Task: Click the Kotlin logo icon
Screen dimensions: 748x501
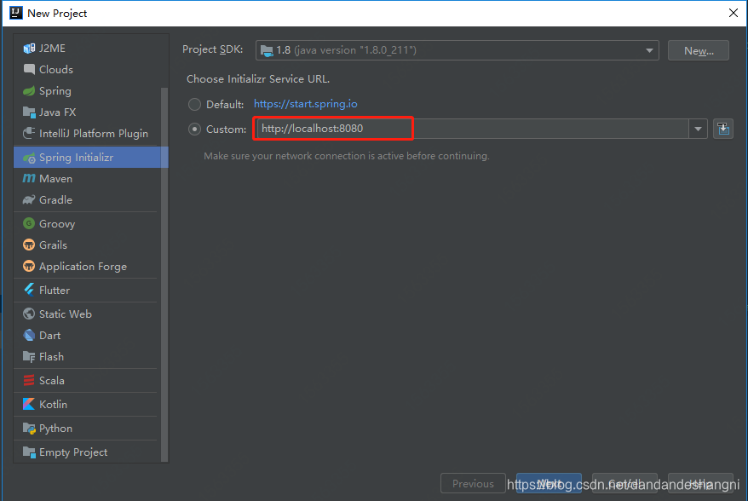Action: pos(29,404)
